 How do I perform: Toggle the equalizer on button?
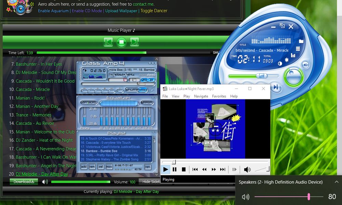click(x=84, y=102)
